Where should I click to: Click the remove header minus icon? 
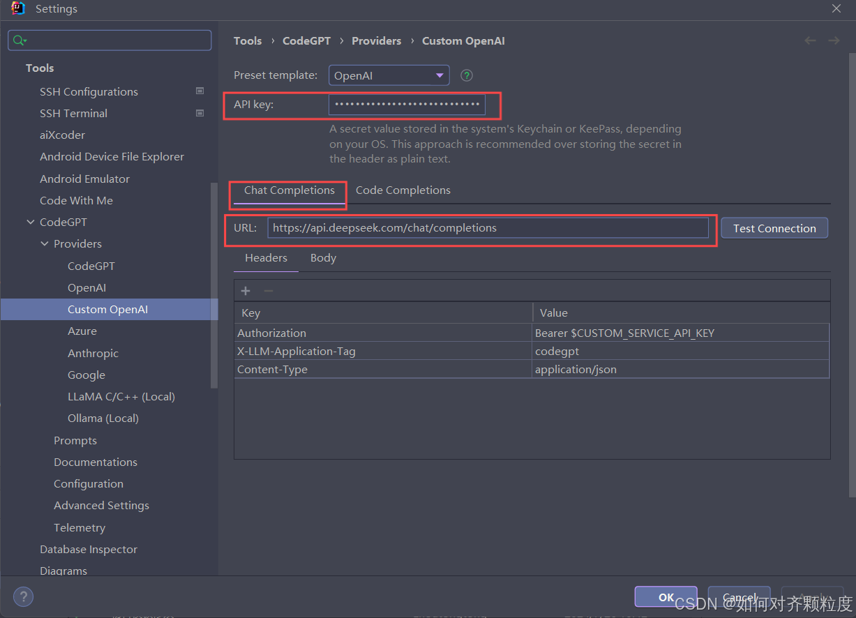tap(268, 291)
